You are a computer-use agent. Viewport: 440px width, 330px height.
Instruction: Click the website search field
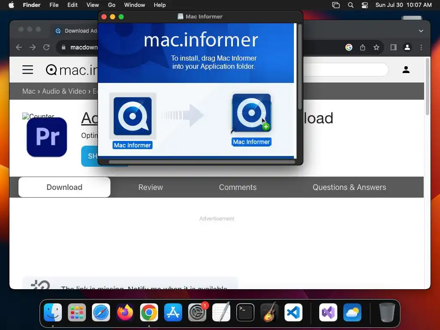(346, 69)
